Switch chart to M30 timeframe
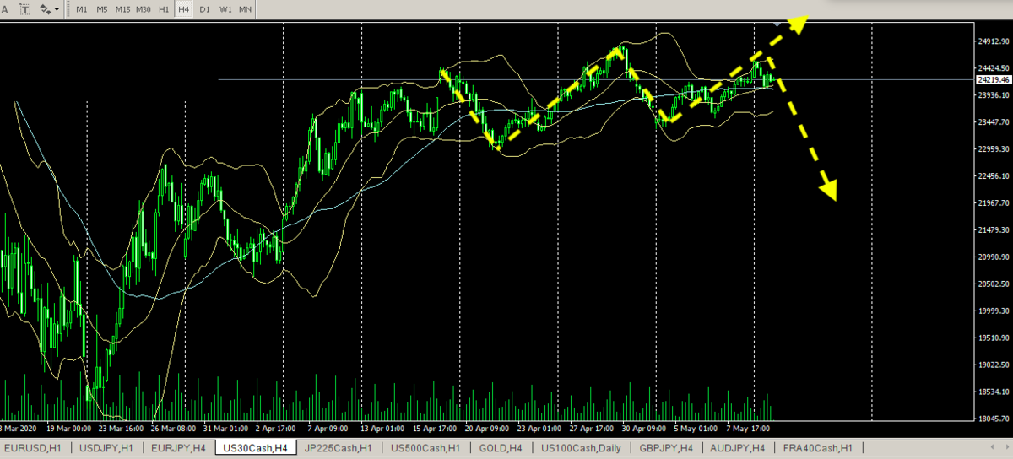Viewport: 1013px width, 459px height. pos(144,9)
